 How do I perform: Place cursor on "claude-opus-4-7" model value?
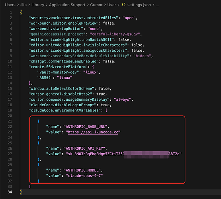click(84, 176)
